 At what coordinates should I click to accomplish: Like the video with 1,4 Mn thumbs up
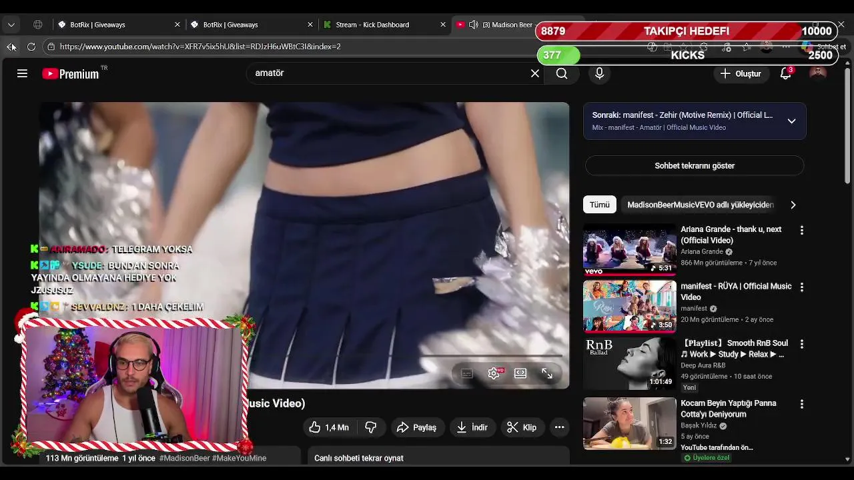[330, 427]
